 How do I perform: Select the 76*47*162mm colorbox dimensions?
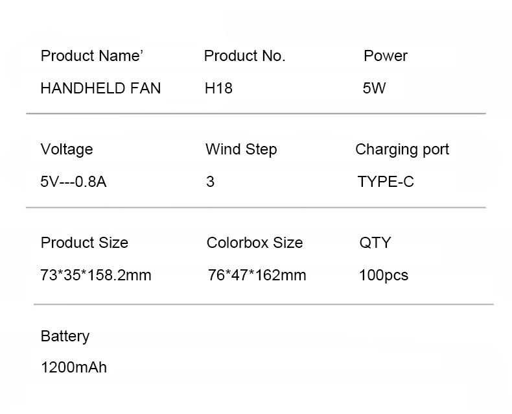pyautogui.click(x=257, y=275)
